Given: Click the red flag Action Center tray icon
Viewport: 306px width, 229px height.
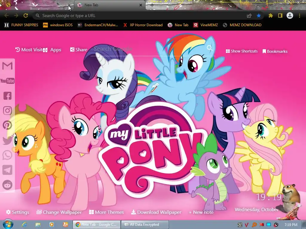Looking at the screenshot, I should pos(261,225).
